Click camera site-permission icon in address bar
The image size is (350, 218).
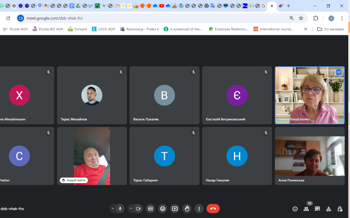[21, 18]
